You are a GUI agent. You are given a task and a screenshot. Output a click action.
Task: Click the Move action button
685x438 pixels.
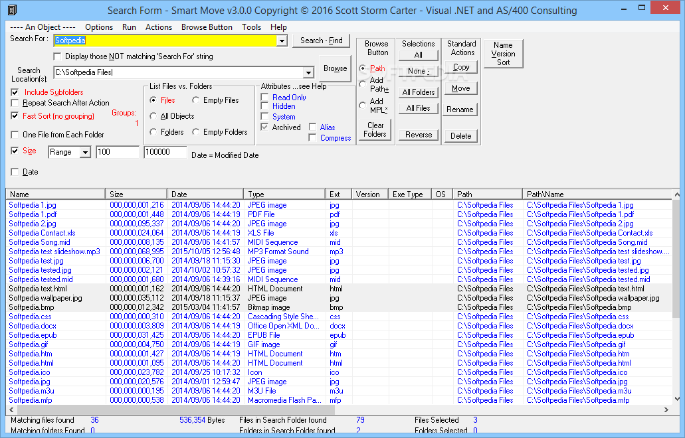(461, 88)
